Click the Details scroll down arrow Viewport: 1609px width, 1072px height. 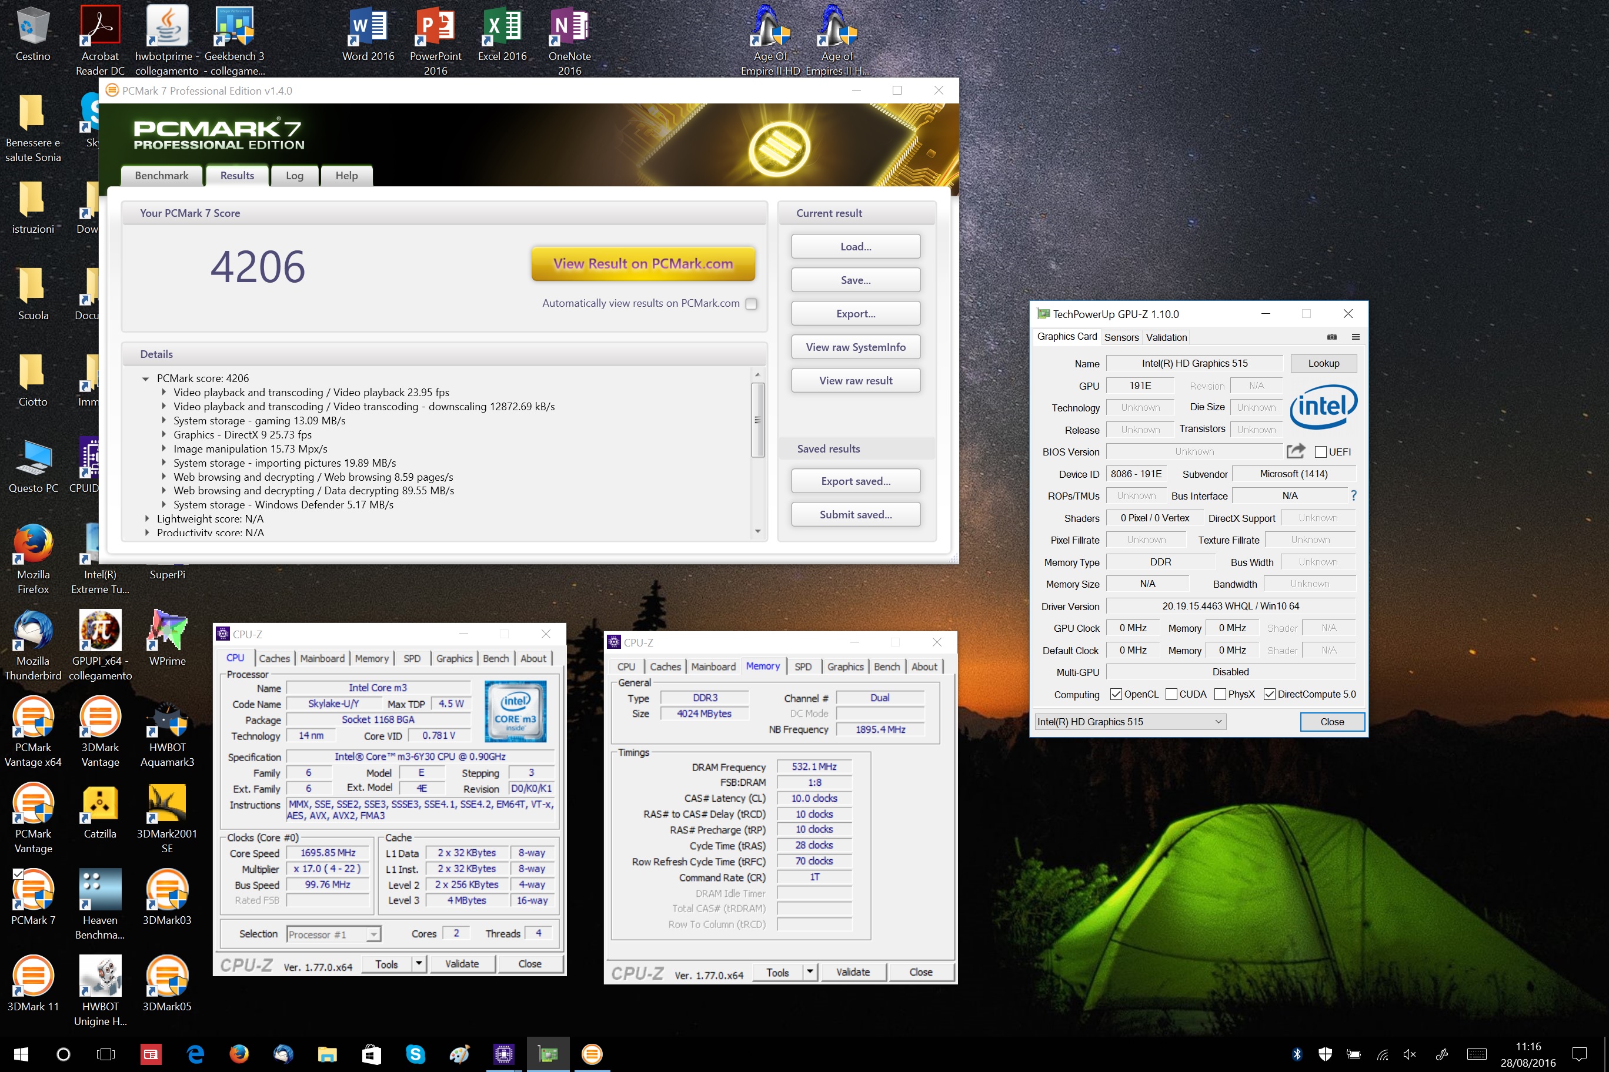click(x=757, y=531)
